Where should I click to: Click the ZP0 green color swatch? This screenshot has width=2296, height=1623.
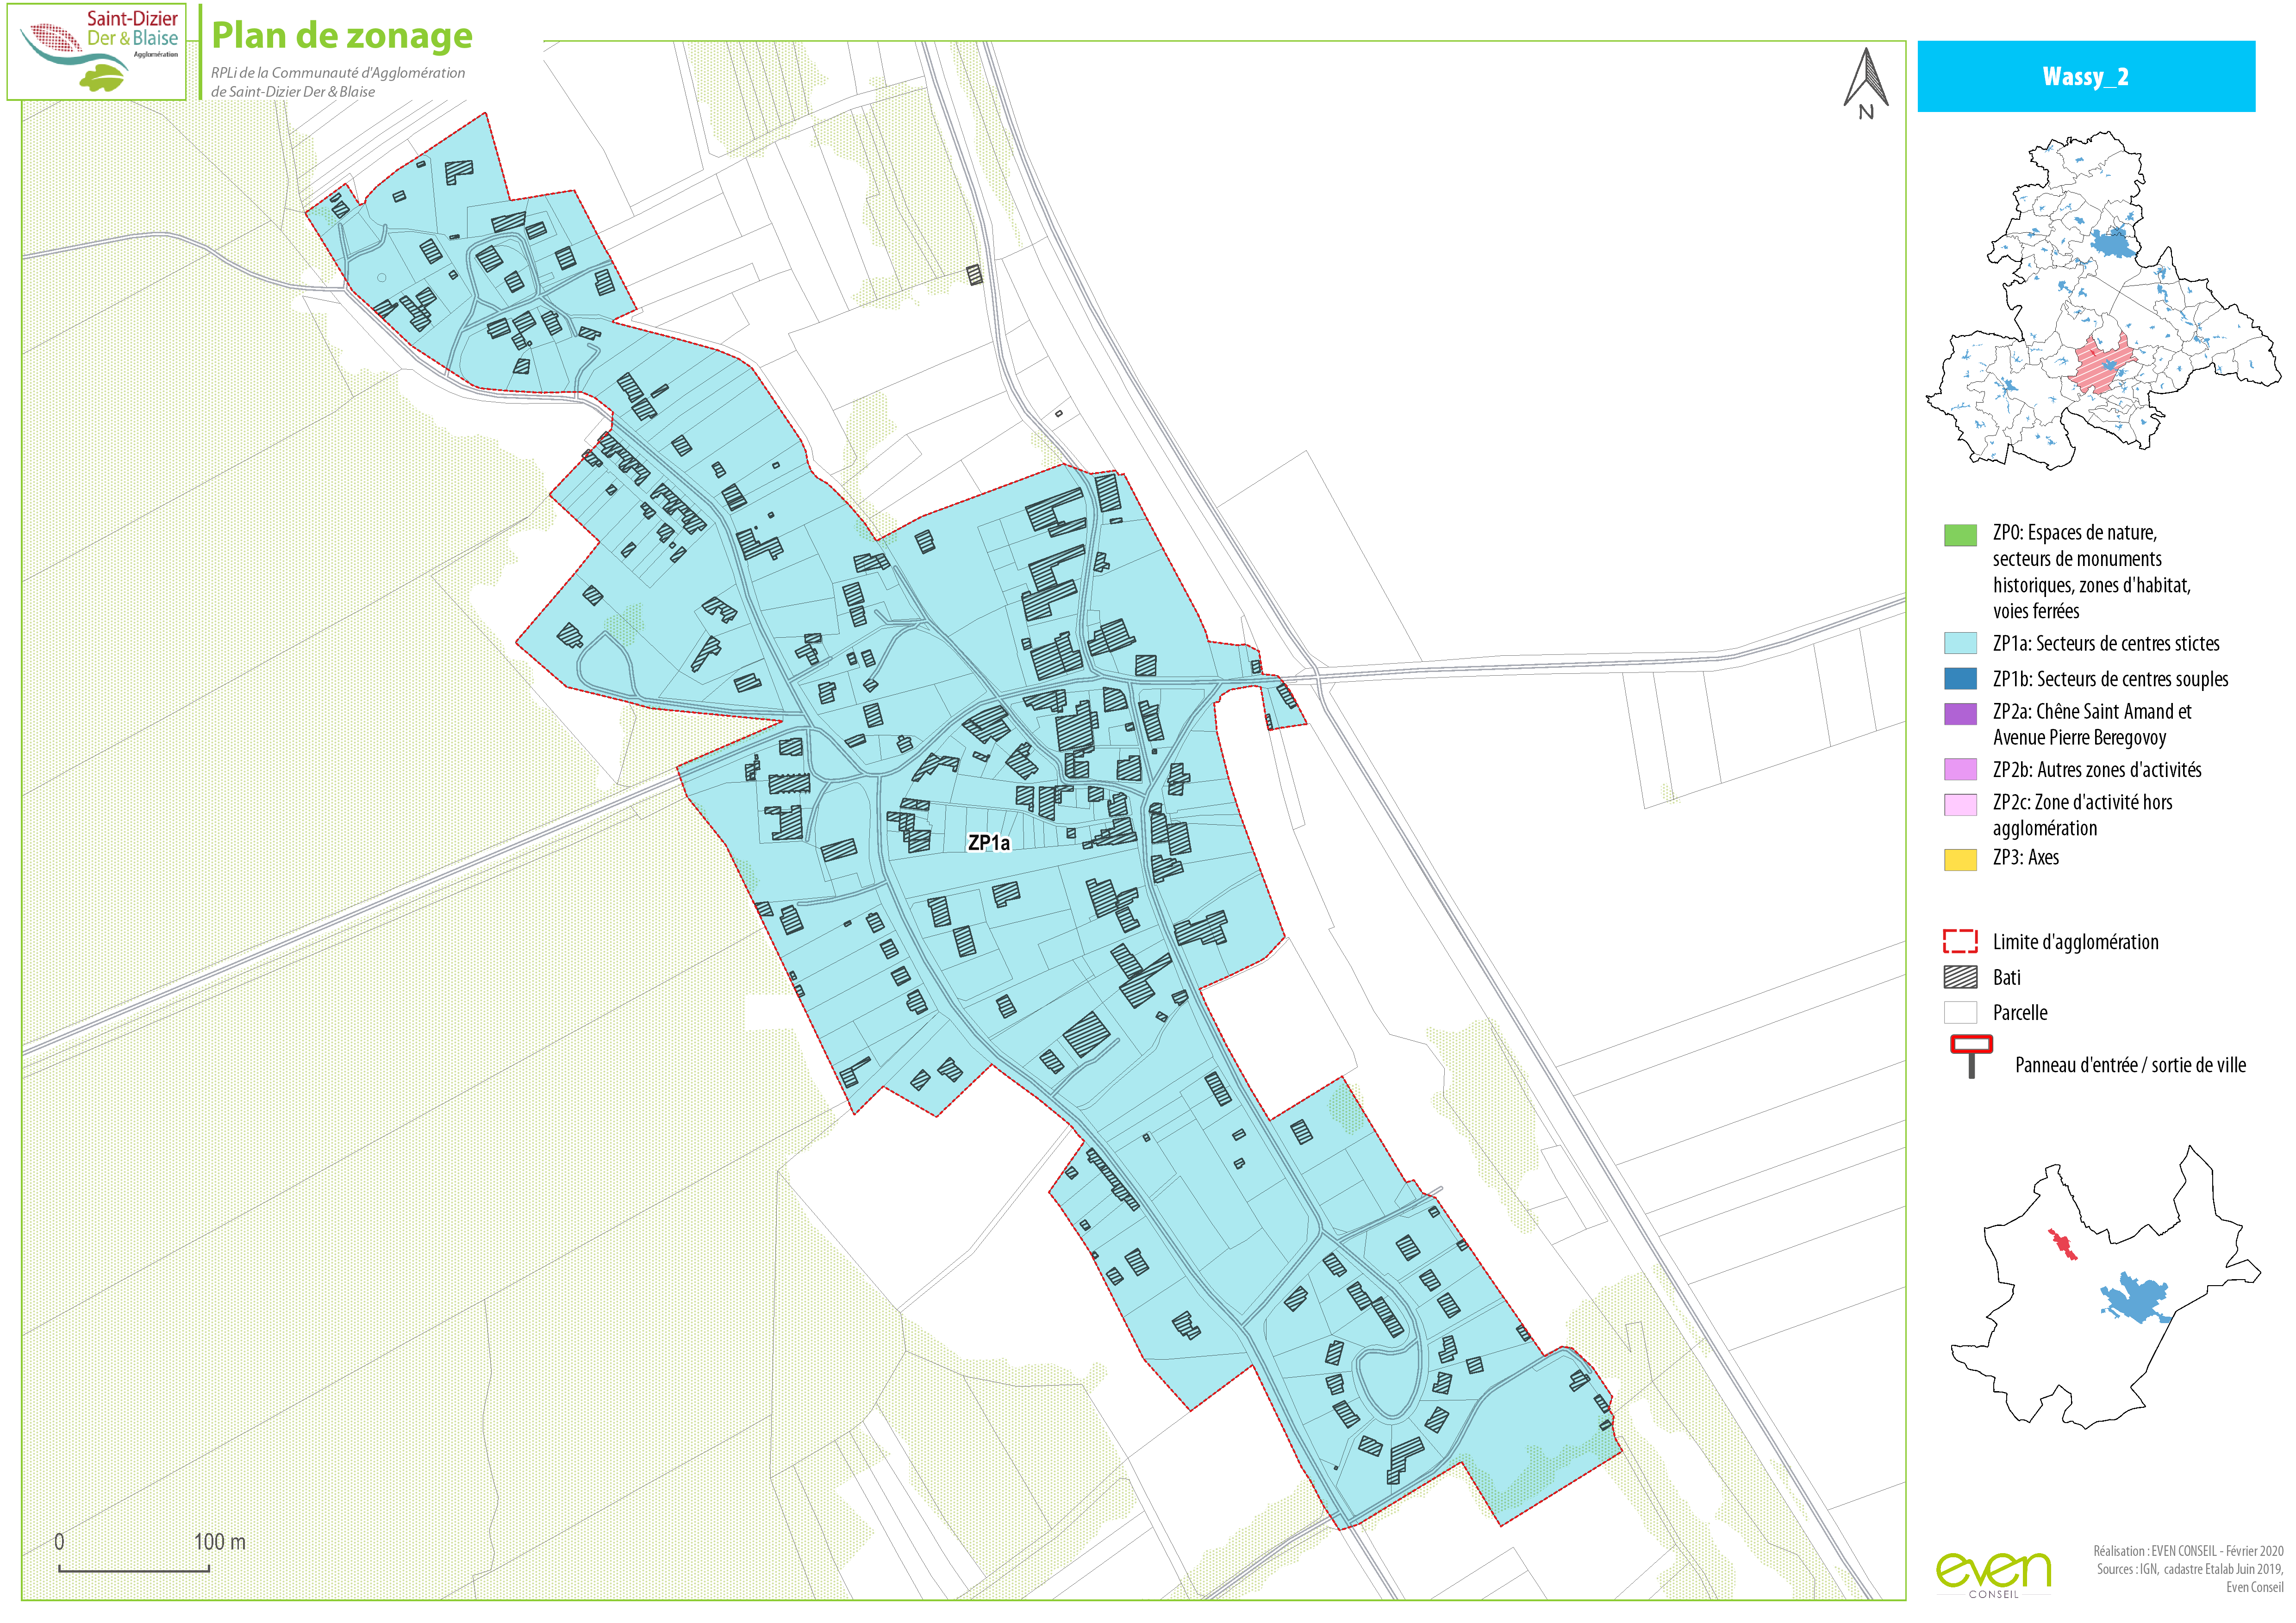pos(1960,535)
